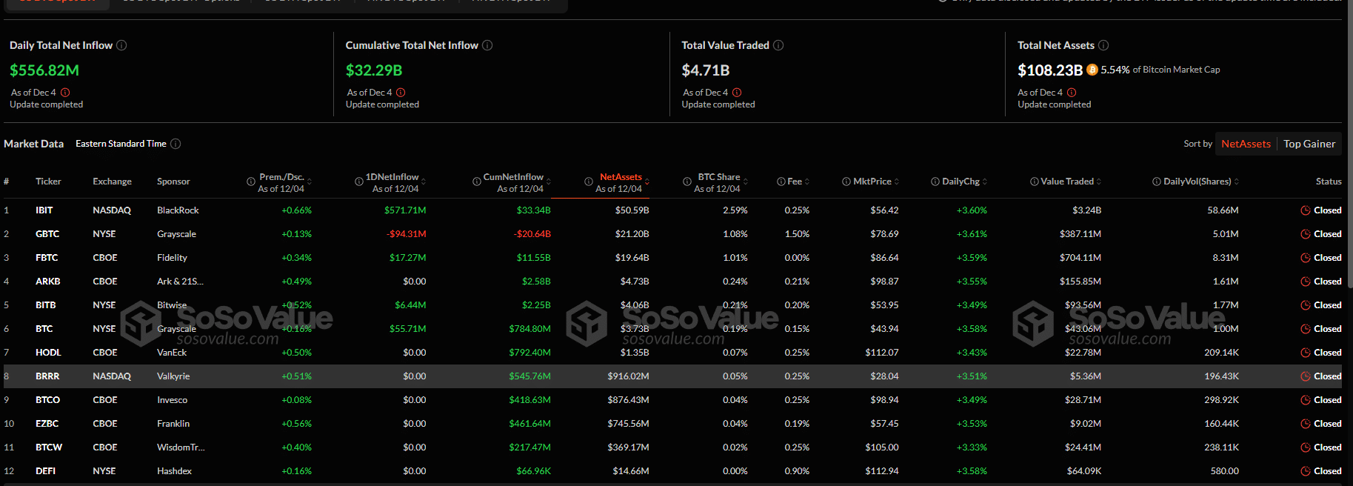
Task: Click info icon before NetAssets column header
Action: 589,182
